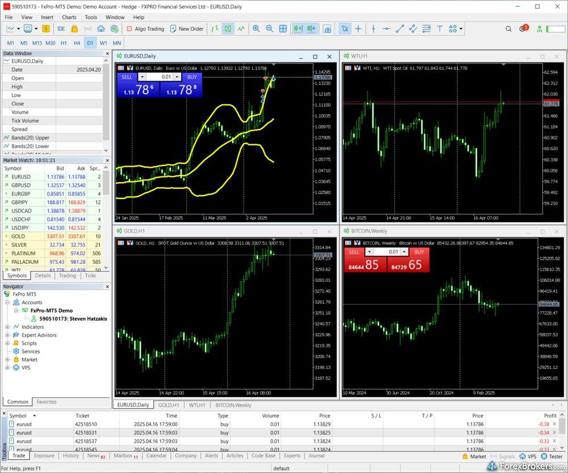Take a chart screenshot with camera icon
Screen dimensions: 568x473
[x=327, y=28]
